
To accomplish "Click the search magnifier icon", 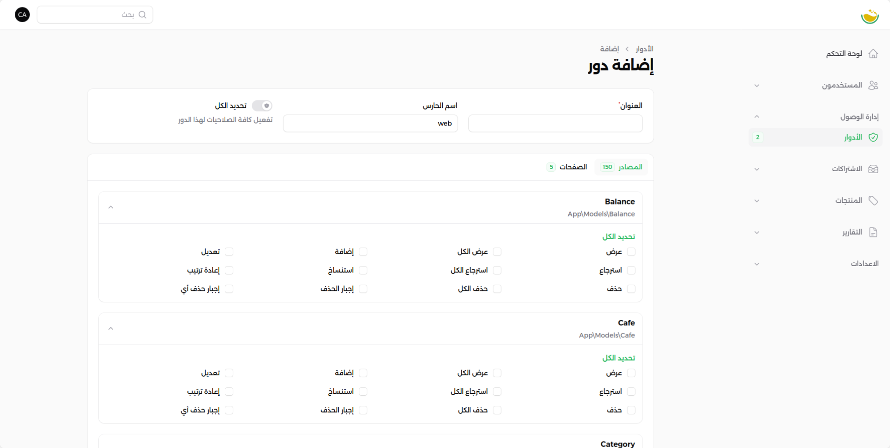I will pos(142,15).
